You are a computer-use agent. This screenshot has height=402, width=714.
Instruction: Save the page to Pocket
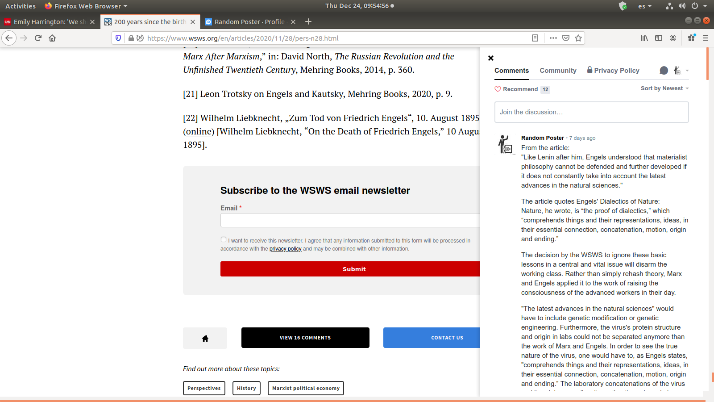(x=566, y=38)
